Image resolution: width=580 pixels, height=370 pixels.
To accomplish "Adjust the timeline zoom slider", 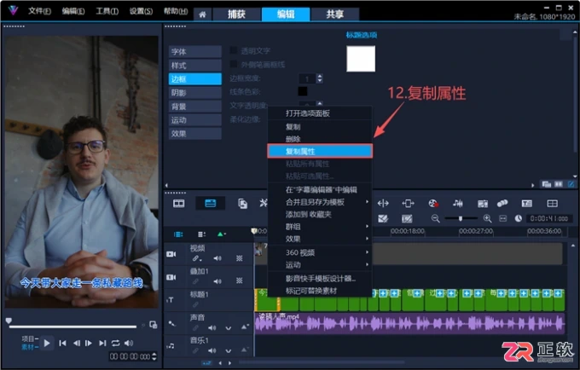I will (461, 219).
